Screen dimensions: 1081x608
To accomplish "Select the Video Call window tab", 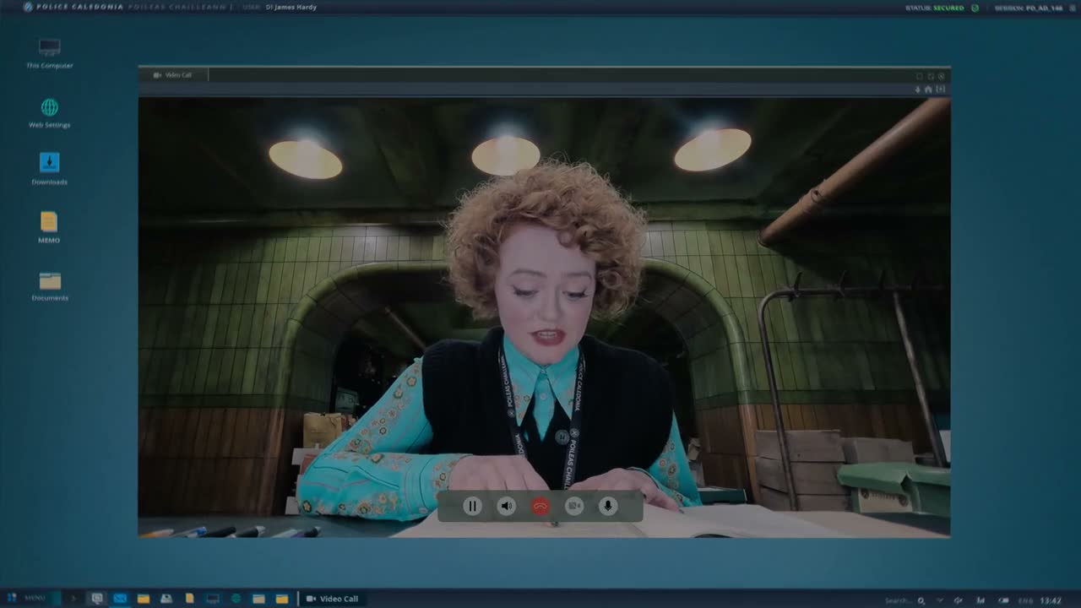I will coord(173,75).
